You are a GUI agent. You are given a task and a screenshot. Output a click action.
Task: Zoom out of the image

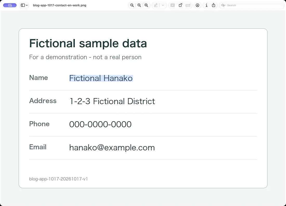click(132, 5)
